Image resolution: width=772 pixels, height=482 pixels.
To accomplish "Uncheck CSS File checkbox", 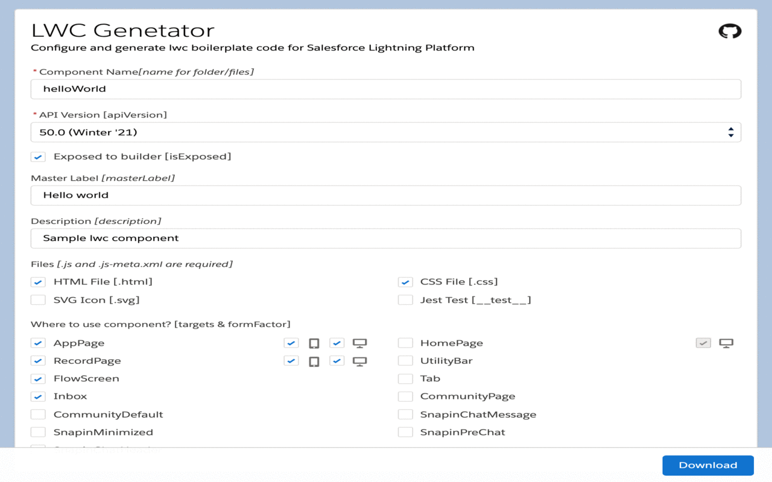I will click(405, 282).
